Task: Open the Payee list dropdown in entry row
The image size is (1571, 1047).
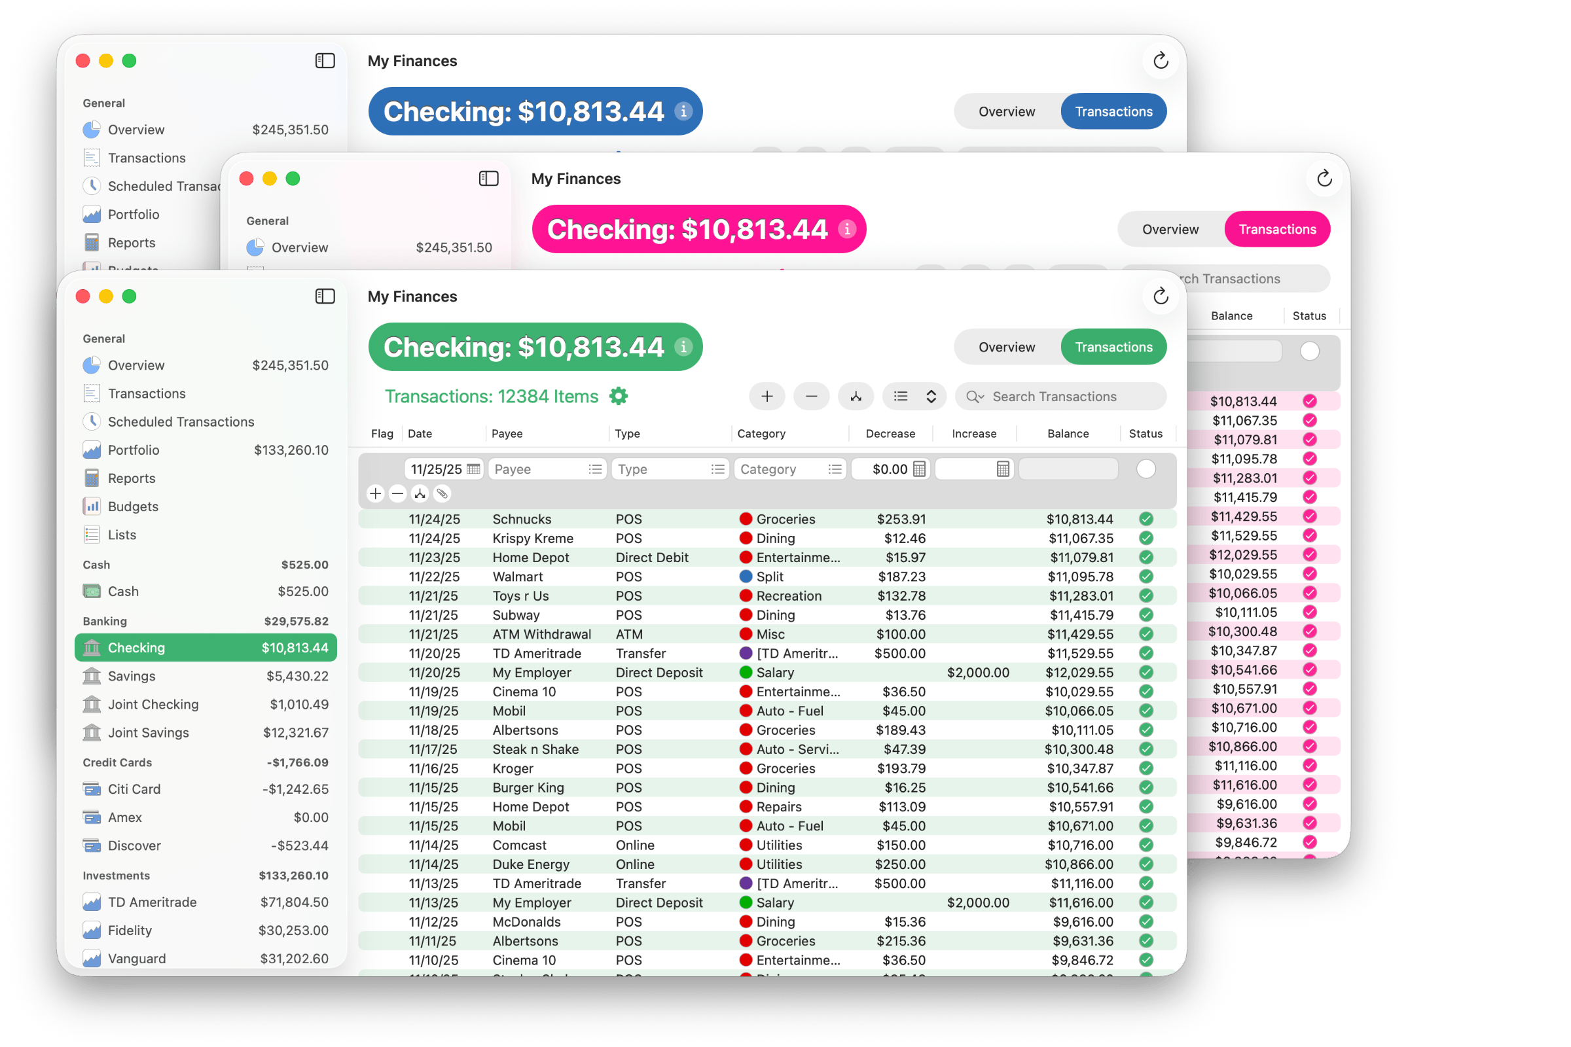Action: [594, 469]
